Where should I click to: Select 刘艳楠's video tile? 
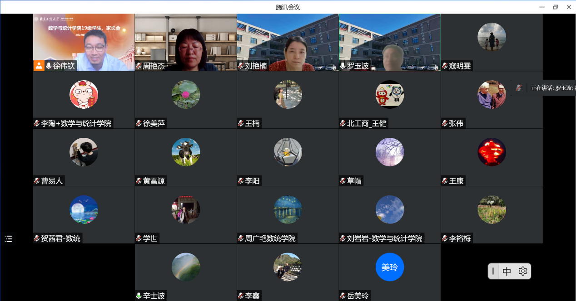coord(288,41)
